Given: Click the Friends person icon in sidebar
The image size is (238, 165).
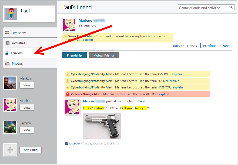Looking at the screenshot, I should tap(7, 53).
